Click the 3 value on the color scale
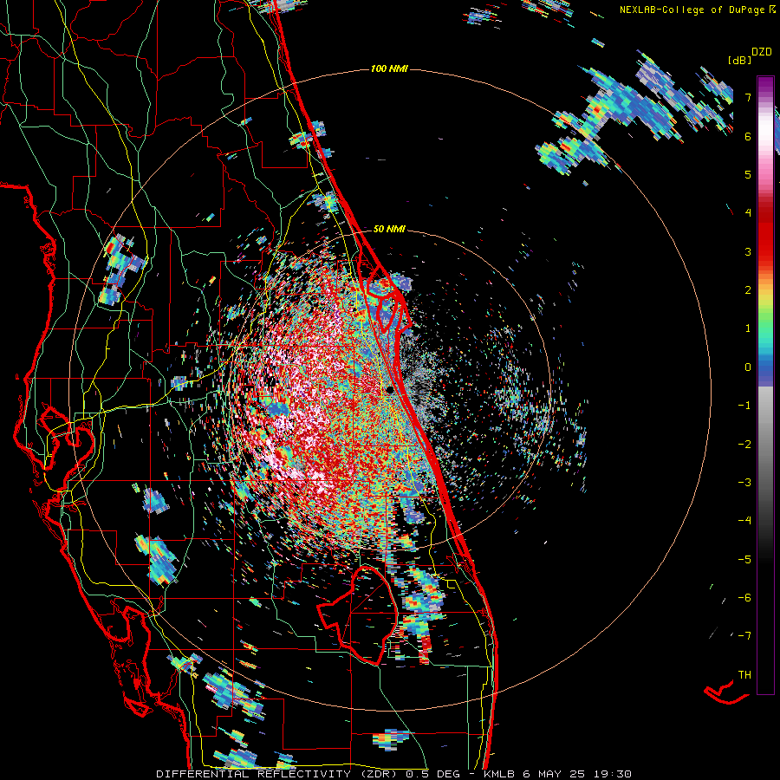 click(x=748, y=251)
